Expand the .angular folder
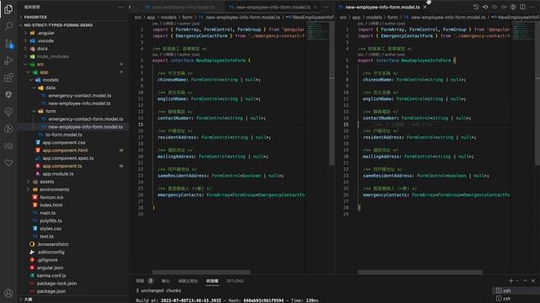Screen dimensions: 540x303 click(x=46, y=33)
